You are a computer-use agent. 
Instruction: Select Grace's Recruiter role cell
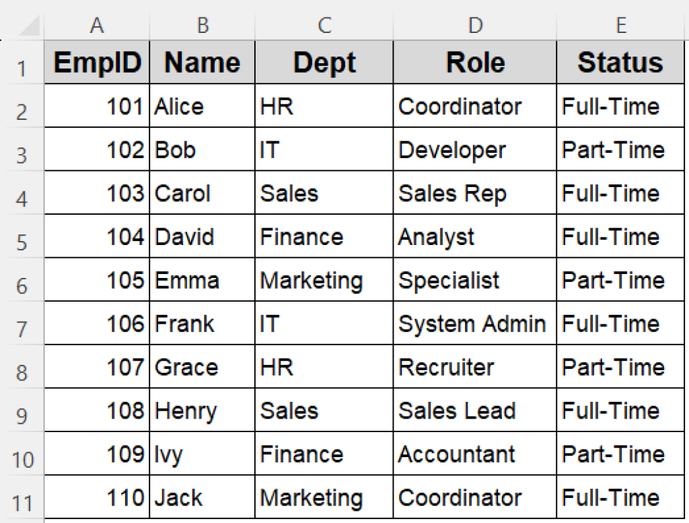[x=474, y=367]
